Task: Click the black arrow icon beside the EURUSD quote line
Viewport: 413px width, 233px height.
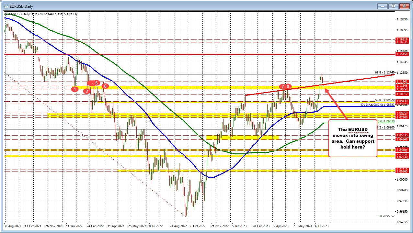Action: coord(6,14)
